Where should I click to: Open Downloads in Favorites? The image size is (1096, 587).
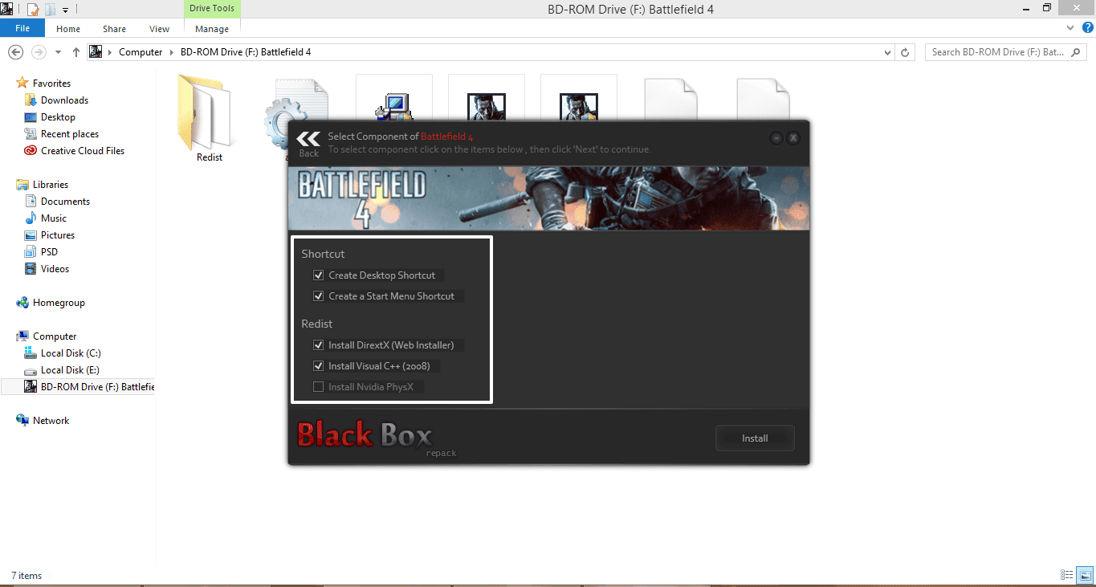[x=64, y=100]
